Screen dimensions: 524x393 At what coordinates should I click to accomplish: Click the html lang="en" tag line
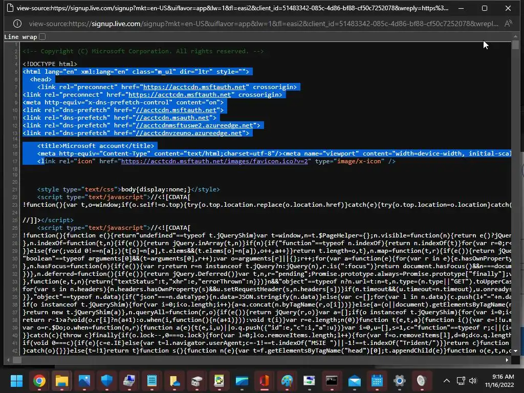pos(136,72)
